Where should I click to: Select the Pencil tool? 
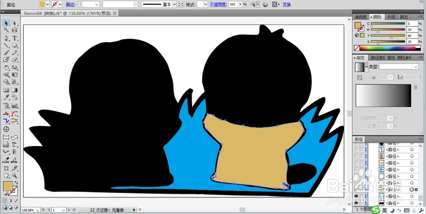(14, 52)
